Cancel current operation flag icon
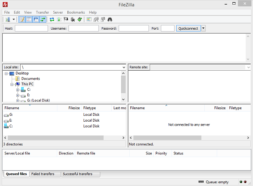The image size is (253, 186). (x=66, y=19)
